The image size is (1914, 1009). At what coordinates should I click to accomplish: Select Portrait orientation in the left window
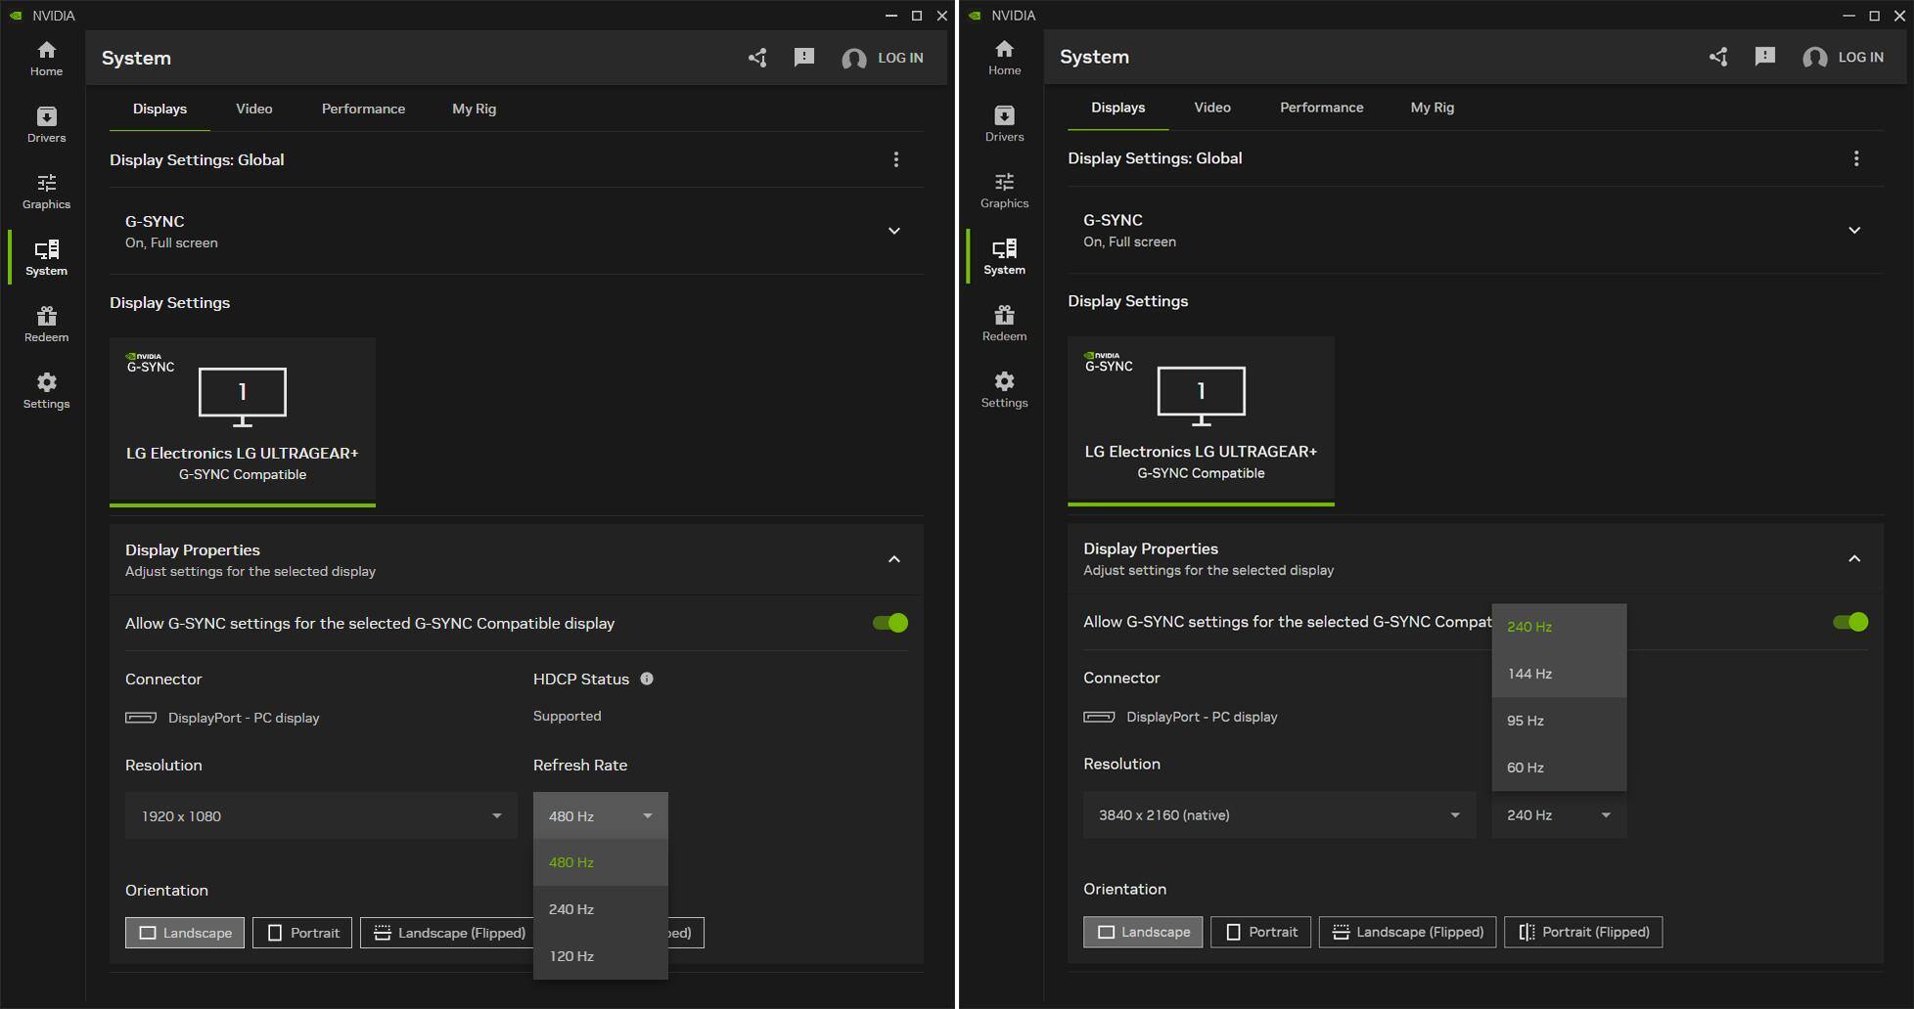tap(302, 933)
